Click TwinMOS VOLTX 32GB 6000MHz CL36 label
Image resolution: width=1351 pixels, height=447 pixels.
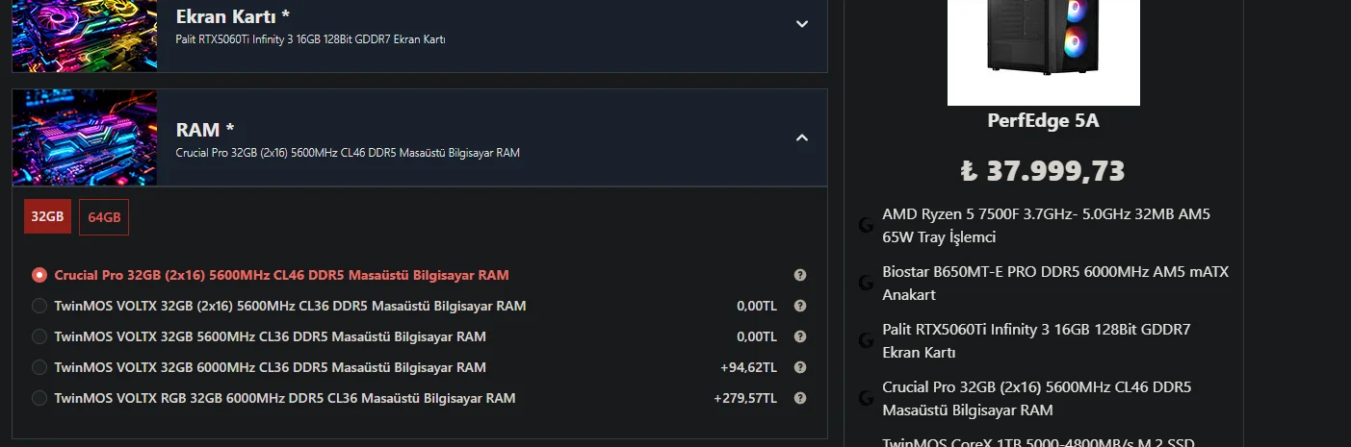[x=270, y=367]
